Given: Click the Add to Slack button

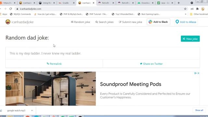Looking at the screenshot, I should pos(158,22).
